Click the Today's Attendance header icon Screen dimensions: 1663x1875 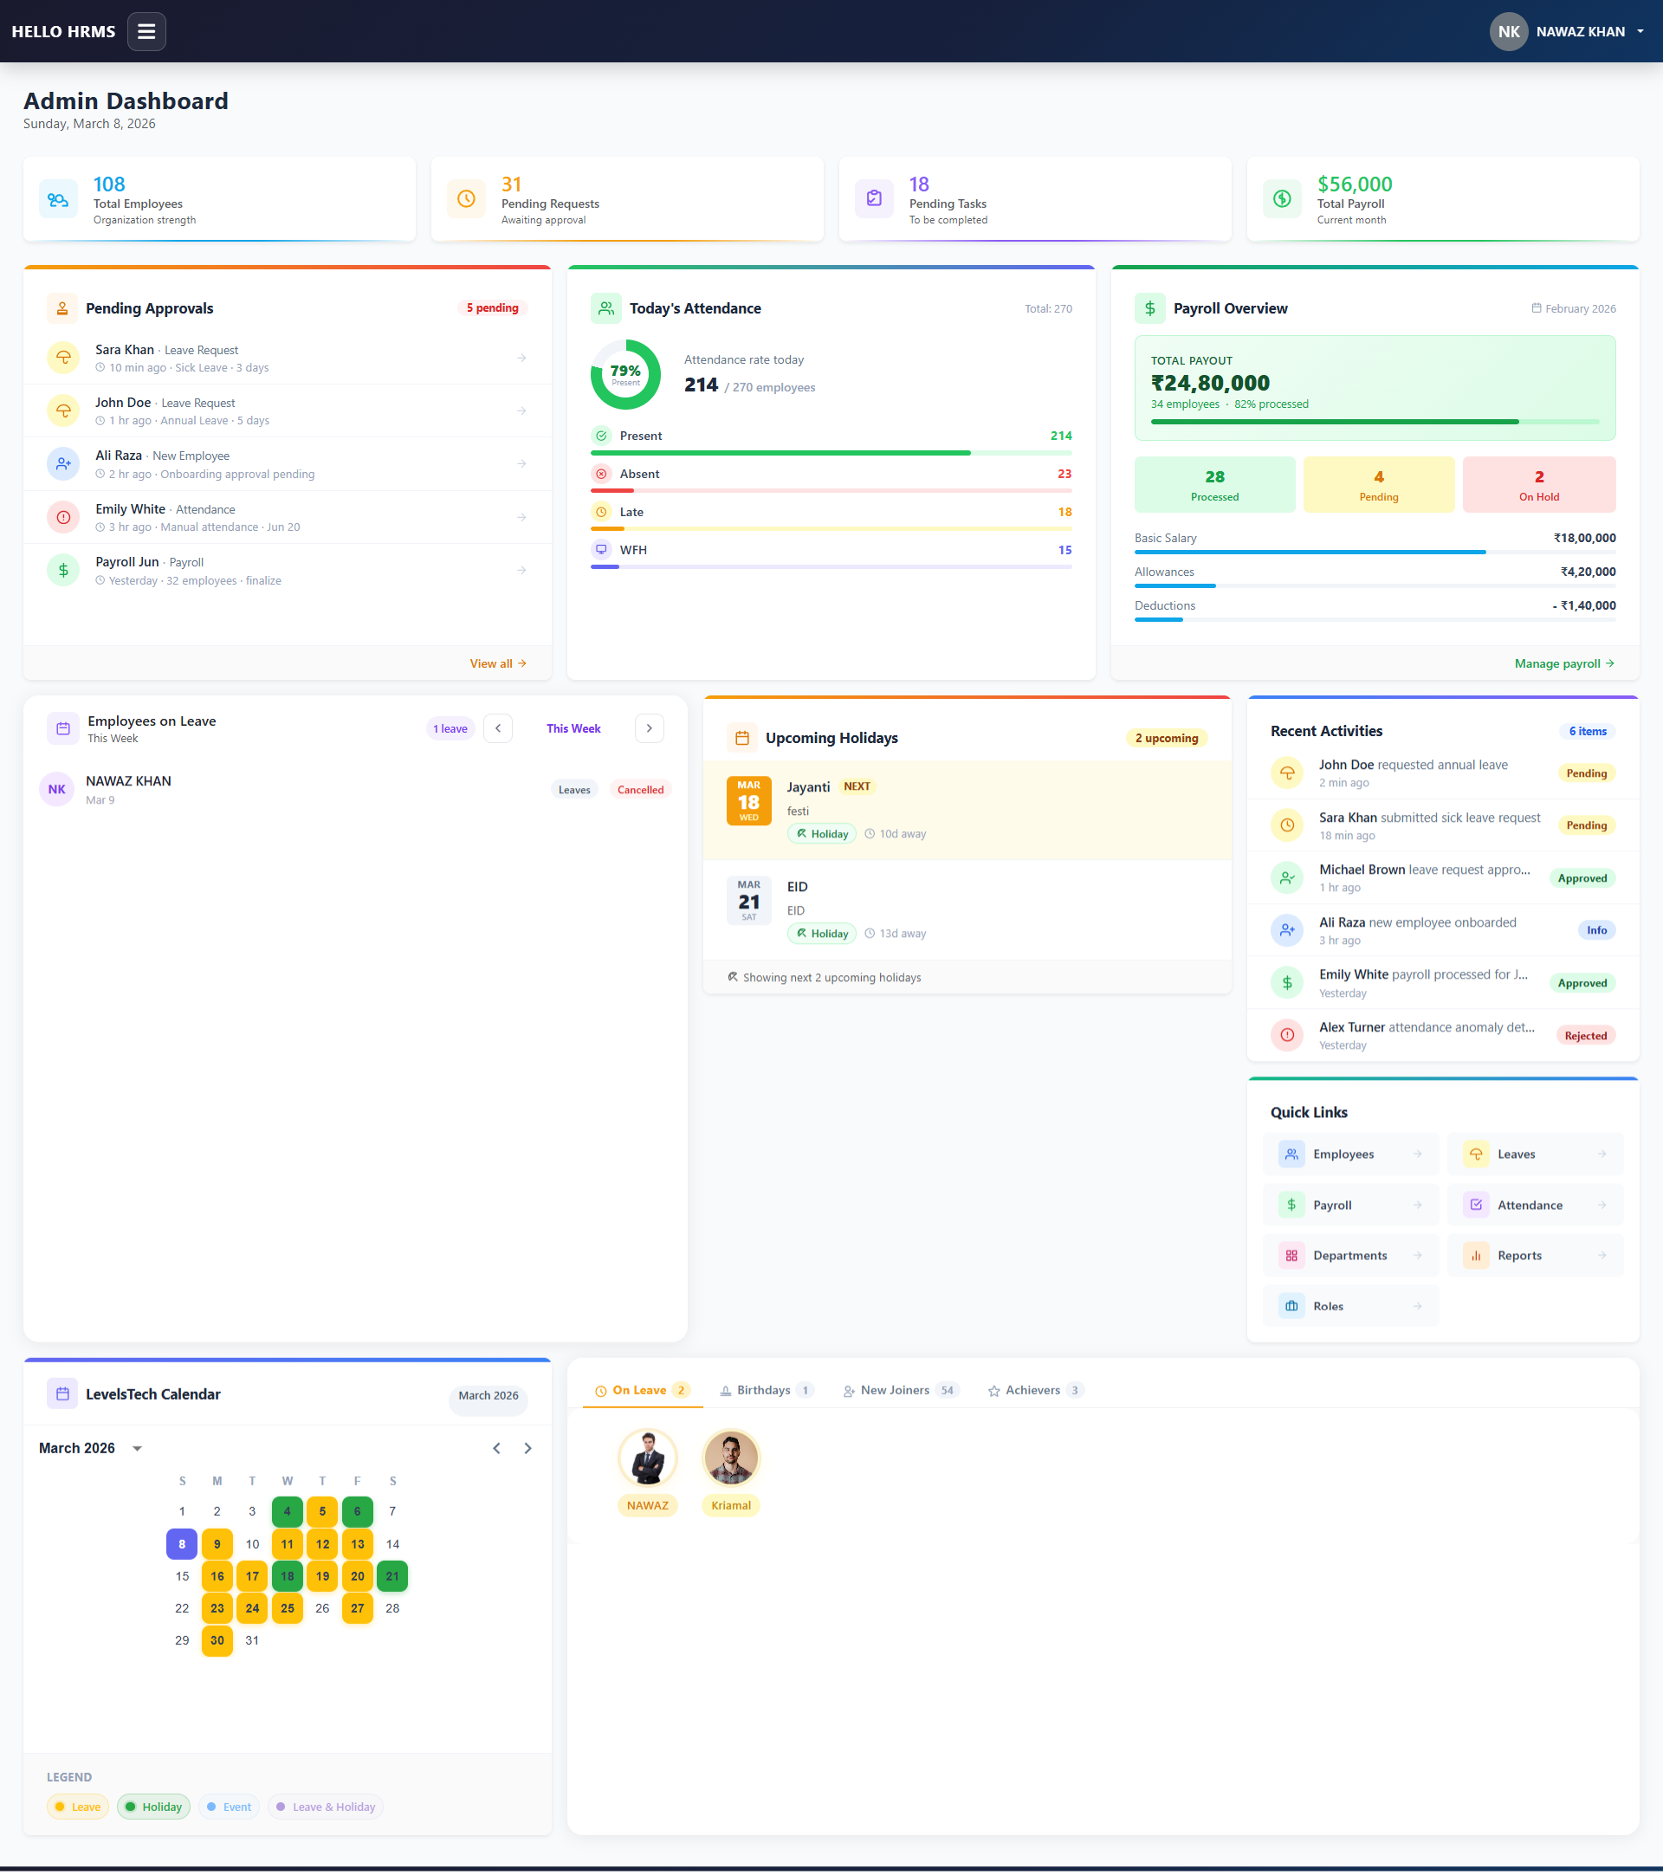click(606, 308)
